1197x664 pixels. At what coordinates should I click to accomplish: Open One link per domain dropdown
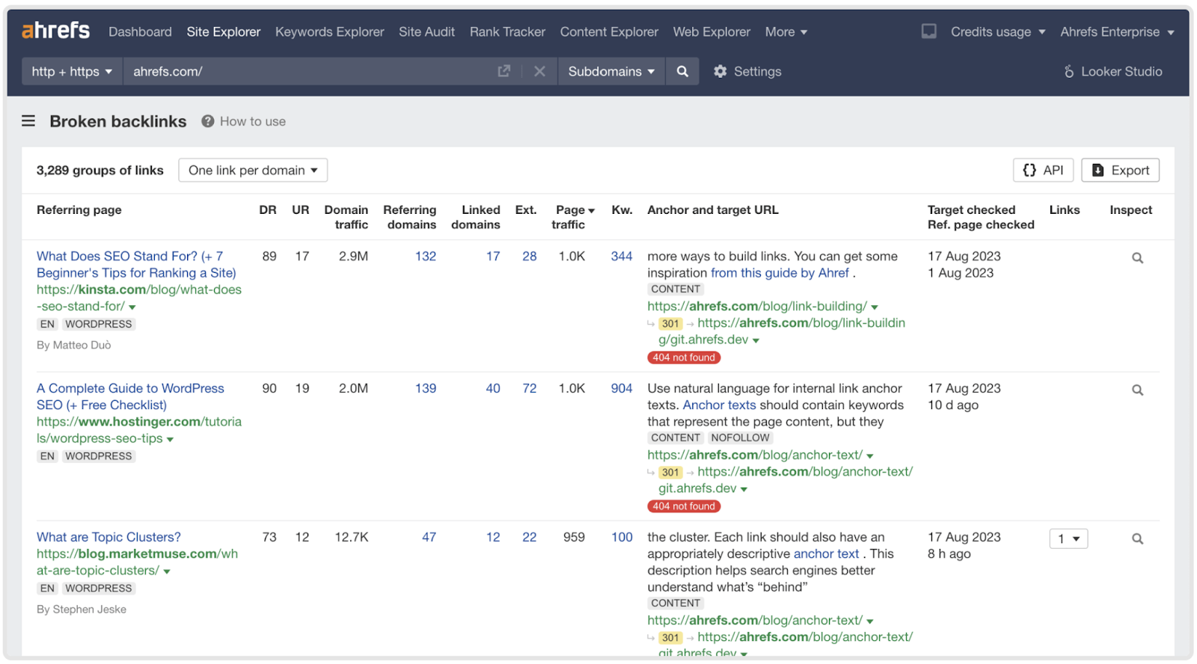[253, 170]
